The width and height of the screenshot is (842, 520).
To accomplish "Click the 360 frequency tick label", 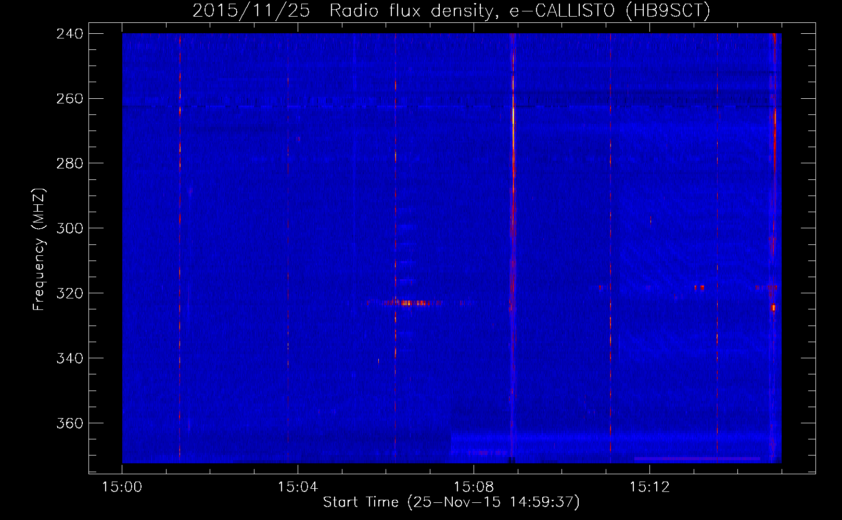I will coord(70,423).
